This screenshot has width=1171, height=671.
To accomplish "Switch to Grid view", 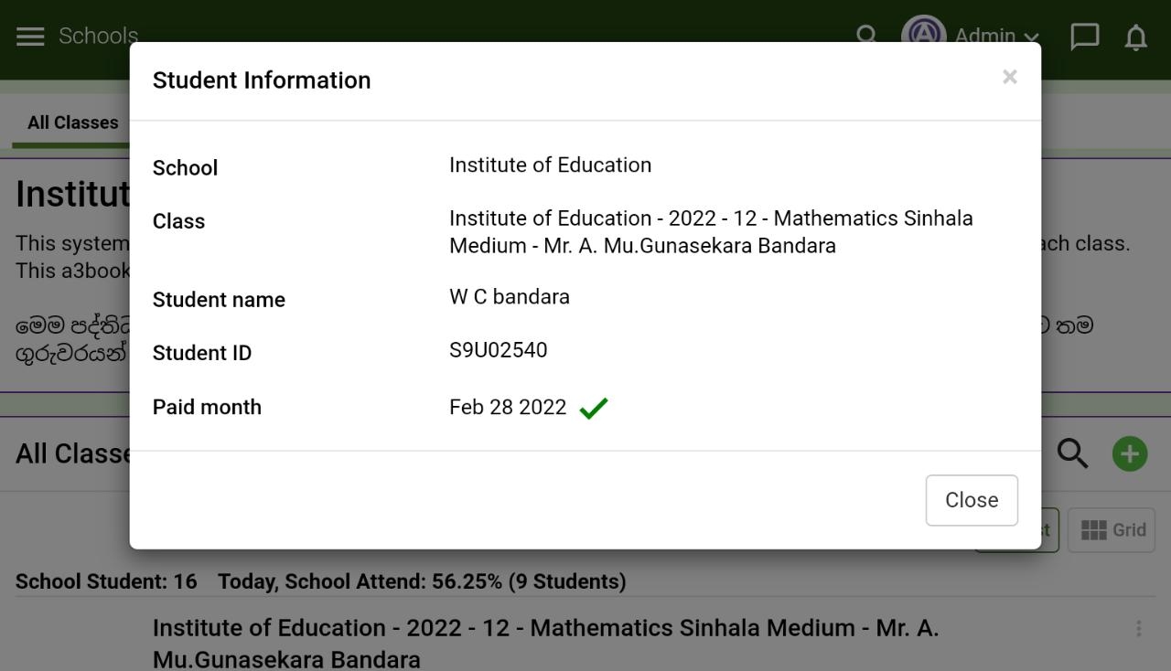I will (x=1112, y=530).
